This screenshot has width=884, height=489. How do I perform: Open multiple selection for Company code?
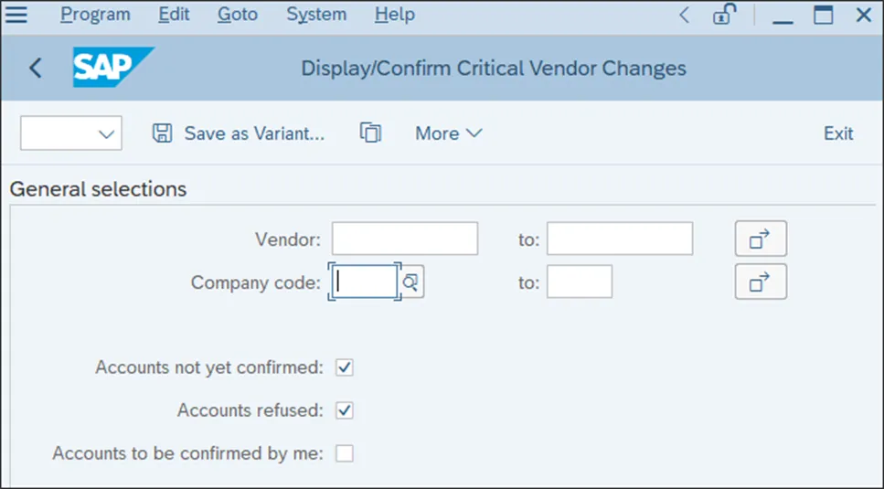(761, 282)
